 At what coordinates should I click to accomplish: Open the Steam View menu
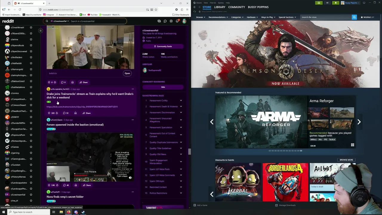tap(206, 3)
